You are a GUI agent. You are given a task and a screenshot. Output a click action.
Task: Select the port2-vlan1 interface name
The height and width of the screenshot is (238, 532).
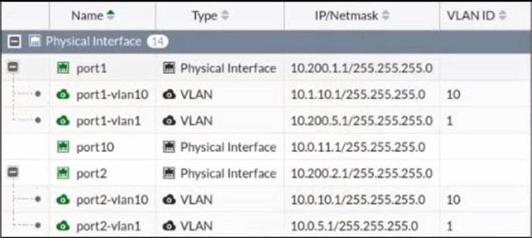click(109, 226)
